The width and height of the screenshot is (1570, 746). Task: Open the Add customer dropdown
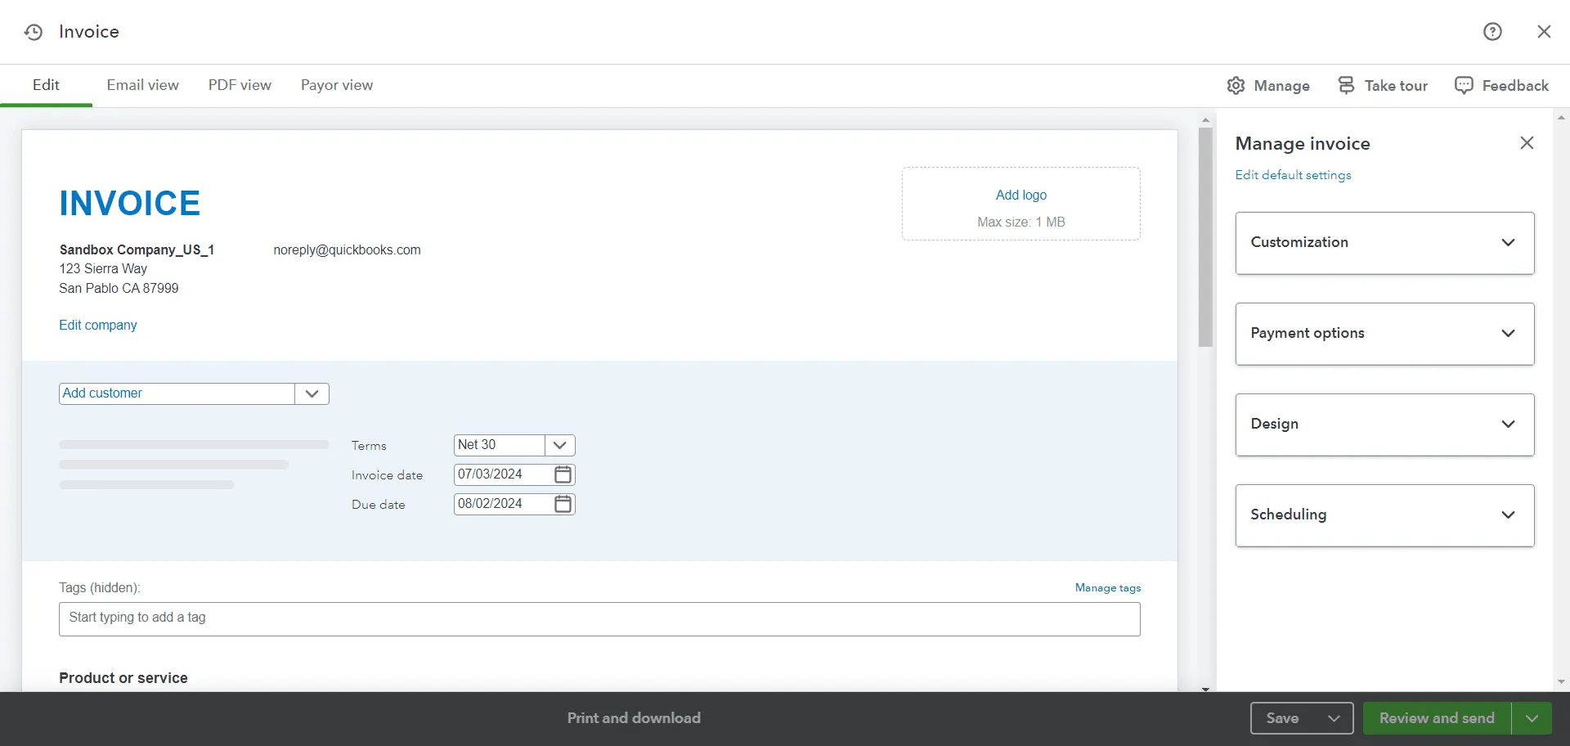pyautogui.click(x=311, y=393)
